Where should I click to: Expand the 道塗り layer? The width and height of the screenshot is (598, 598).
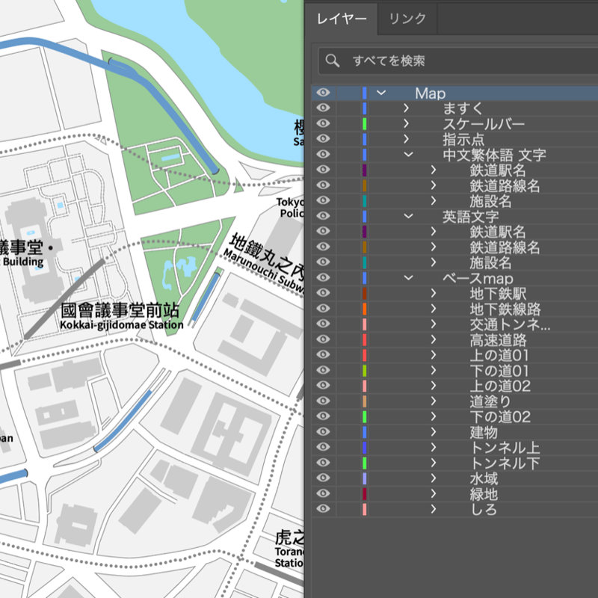434,401
